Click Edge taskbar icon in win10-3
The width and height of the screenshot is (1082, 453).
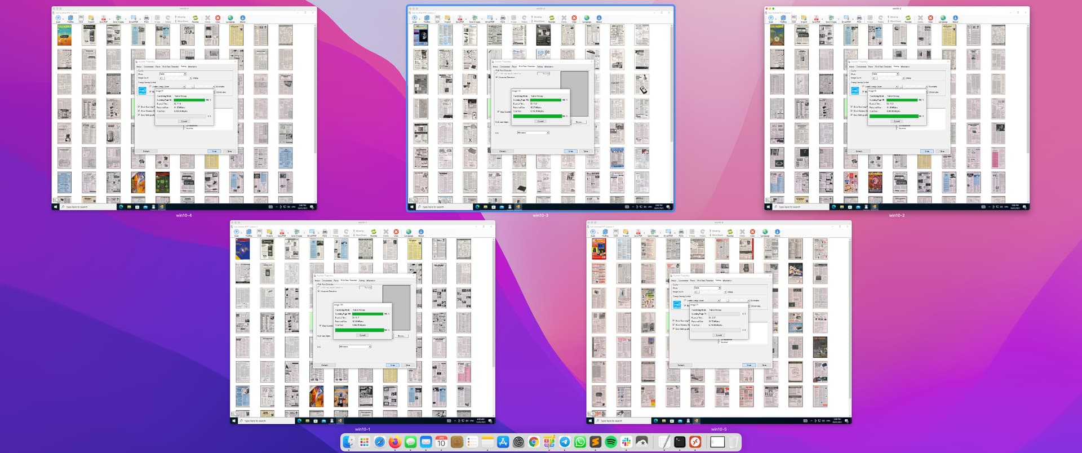(477, 207)
